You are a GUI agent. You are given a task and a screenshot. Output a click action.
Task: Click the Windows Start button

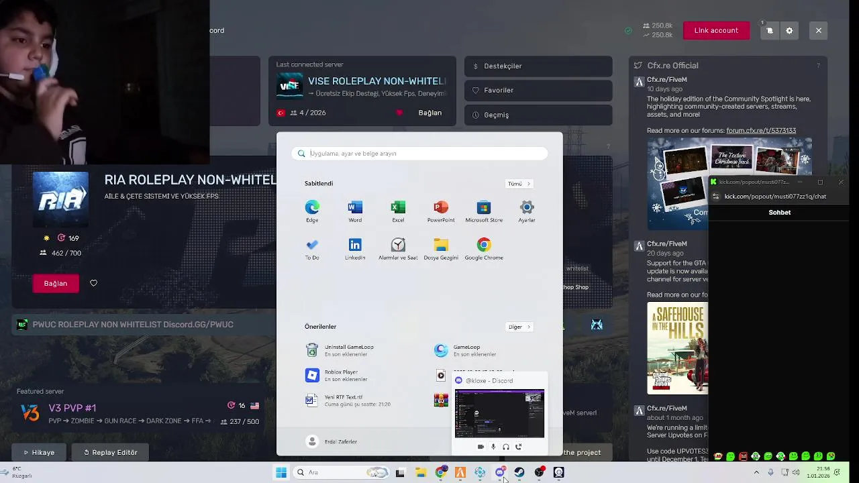point(281,472)
